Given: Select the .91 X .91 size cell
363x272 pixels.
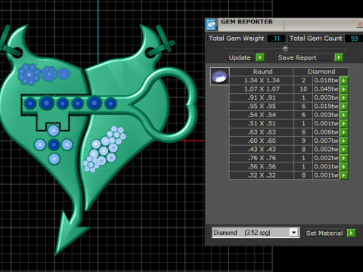Looking at the screenshot, I should click(262, 97).
